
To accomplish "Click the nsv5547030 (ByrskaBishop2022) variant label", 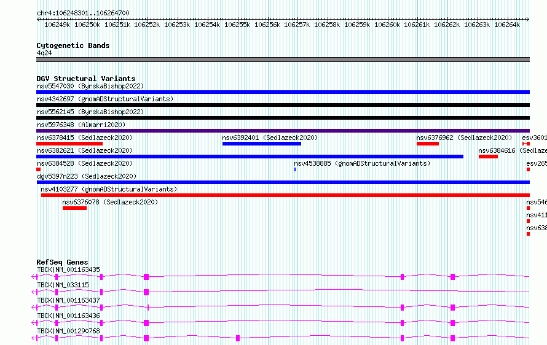I will coord(90,86).
